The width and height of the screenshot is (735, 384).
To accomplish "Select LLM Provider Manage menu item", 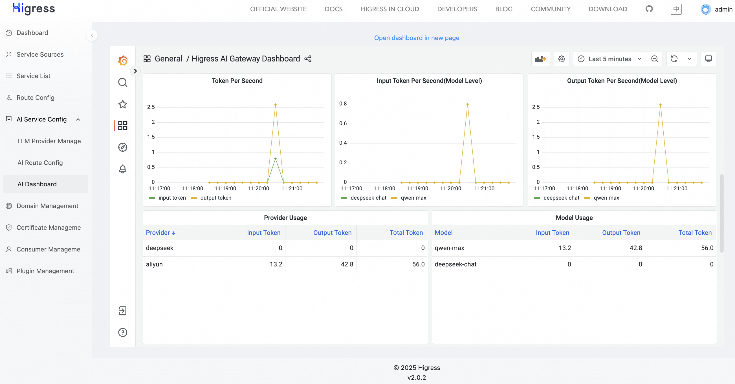I will click(49, 141).
